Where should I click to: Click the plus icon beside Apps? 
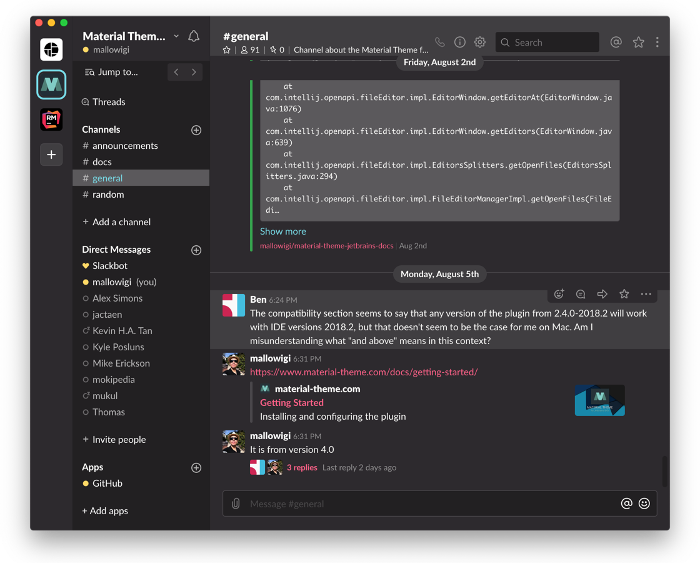(x=196, y=468)
